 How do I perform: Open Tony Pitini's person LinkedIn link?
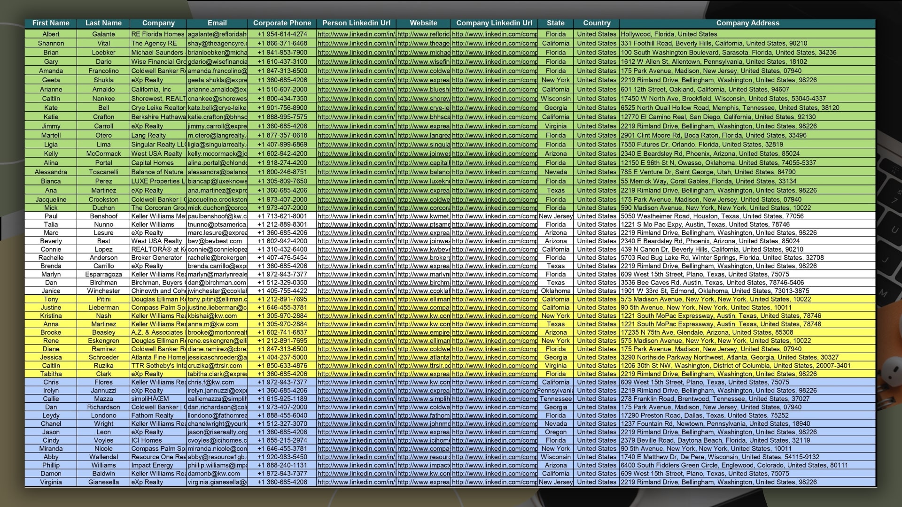tap(356, 299)
